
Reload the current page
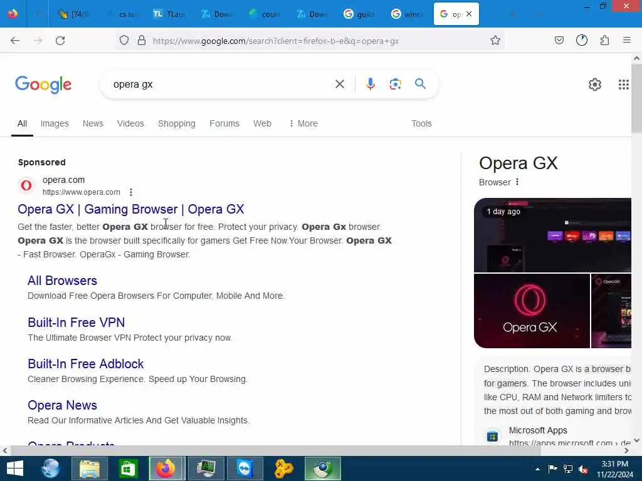60,41
